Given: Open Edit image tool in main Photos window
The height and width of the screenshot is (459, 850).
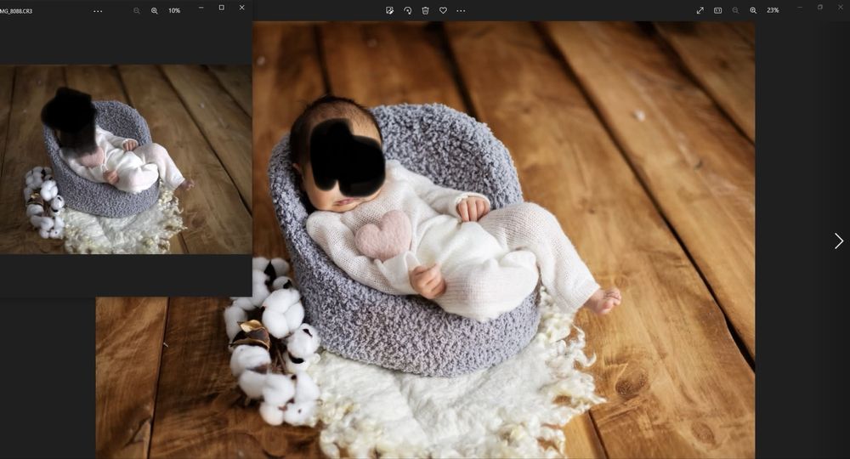Looking at the screenshot, I should pyautogui.click(x=389, y=10).
